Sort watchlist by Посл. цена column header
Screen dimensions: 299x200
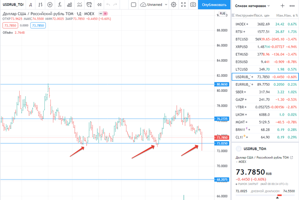click(262, 15)
